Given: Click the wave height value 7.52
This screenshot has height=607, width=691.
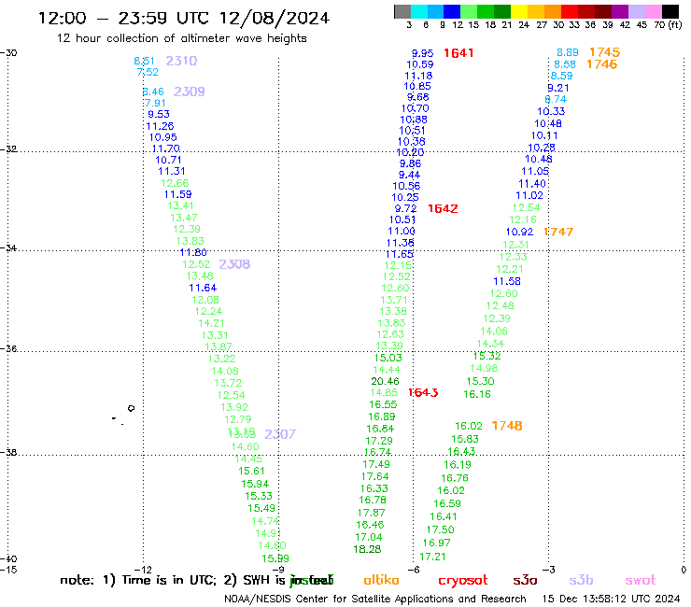Looking at the screenshot, I should (148, 72).
